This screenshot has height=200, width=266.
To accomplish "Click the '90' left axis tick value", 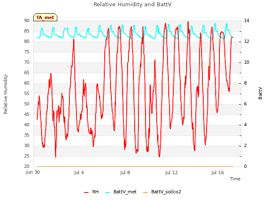I will [x=27, y=20].
